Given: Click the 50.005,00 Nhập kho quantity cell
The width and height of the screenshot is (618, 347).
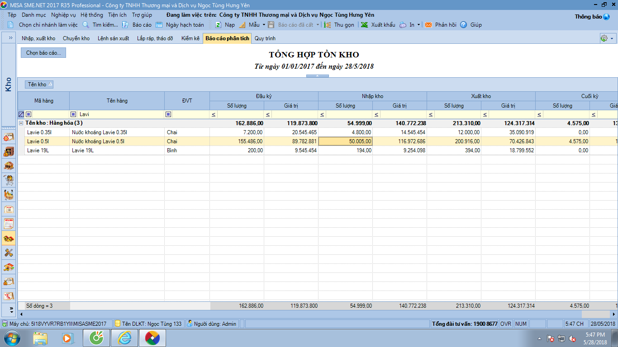Looking at the screenshot, I should (x=346, y=141).
